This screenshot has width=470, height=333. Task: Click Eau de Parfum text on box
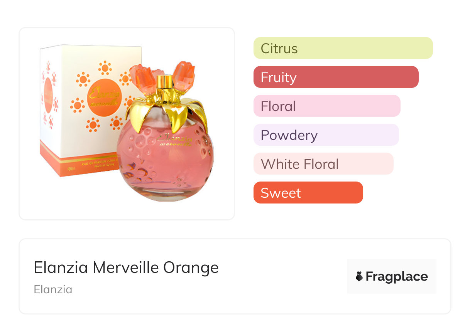(93, 163)
